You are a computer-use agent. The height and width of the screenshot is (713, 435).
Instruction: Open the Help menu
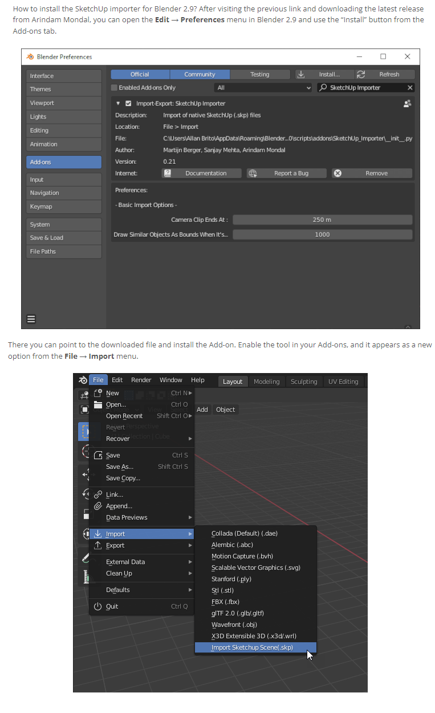pyautogui.click(x=198, y=380)
